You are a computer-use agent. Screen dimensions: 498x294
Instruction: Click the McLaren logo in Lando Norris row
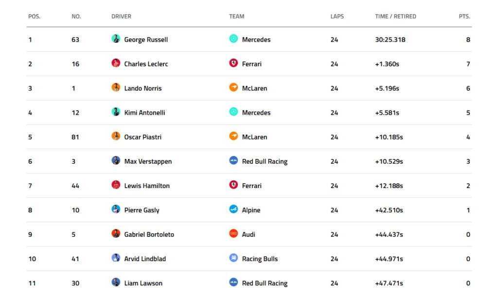[x=233, y=87]
